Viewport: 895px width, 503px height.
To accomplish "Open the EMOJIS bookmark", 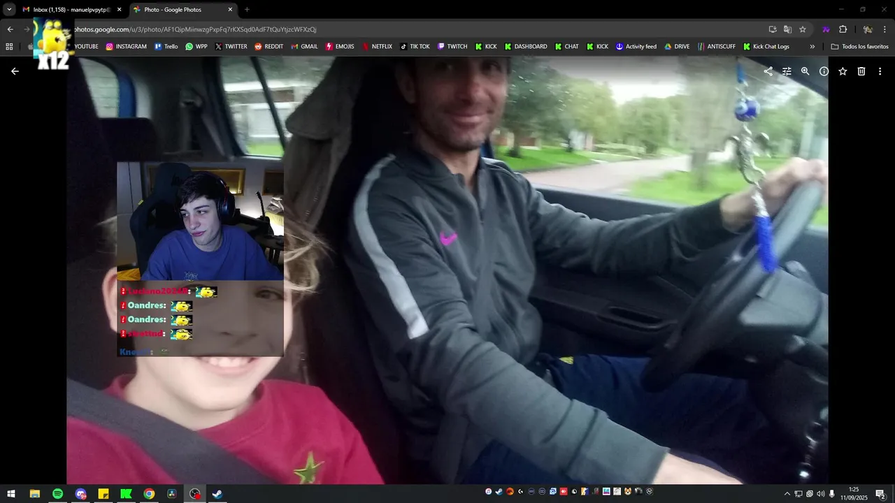I will [x=340, y=47].
